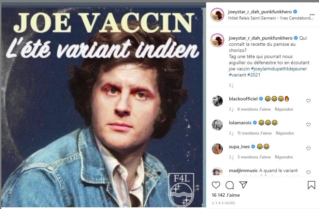
Task: Save the post with the bookmark icon
Action: tap(311, 185)
